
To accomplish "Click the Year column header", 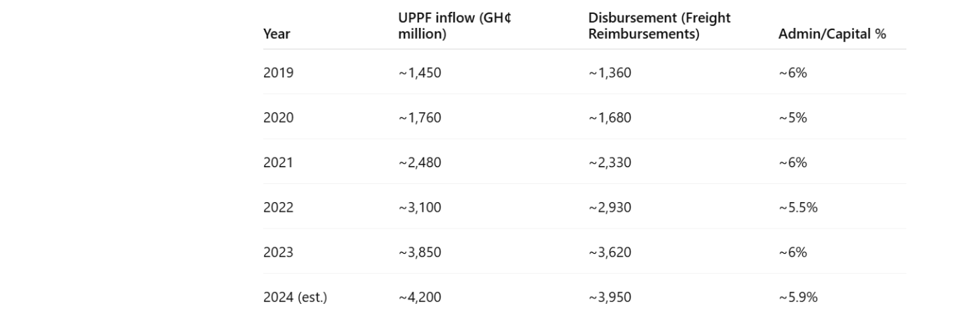I will [277, 33].
